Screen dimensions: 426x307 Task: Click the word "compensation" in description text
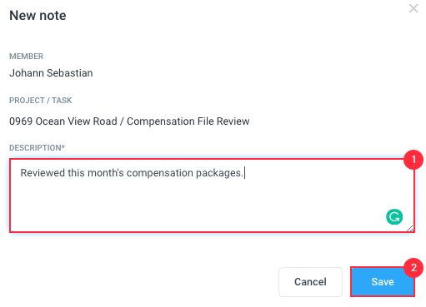160,173
